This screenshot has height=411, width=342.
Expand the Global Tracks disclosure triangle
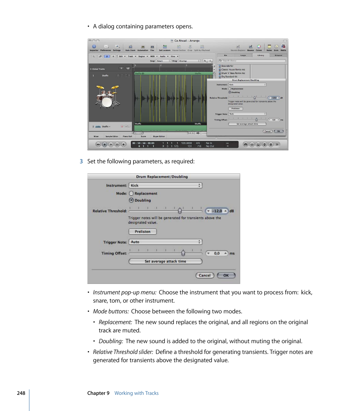(91, 69)
